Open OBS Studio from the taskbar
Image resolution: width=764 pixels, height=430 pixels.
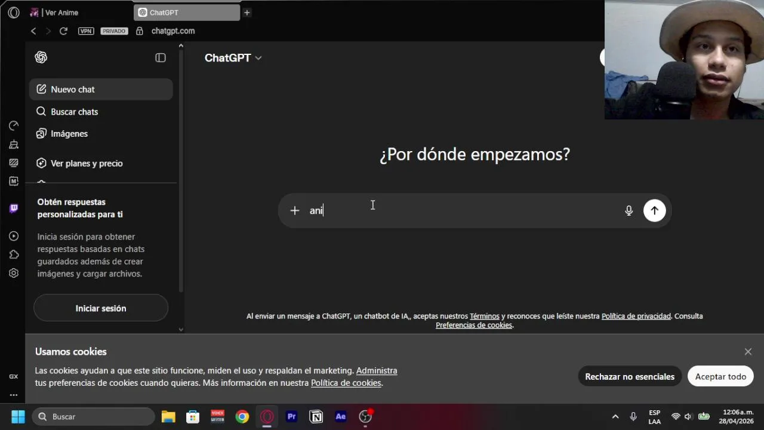(365, 417)
